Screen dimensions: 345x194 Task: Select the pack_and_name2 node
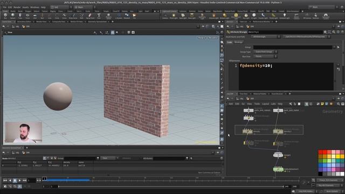click(249, 110)
